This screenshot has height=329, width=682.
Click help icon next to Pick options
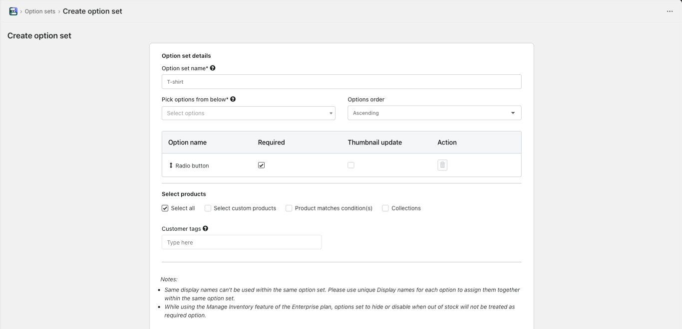(233, 99)
